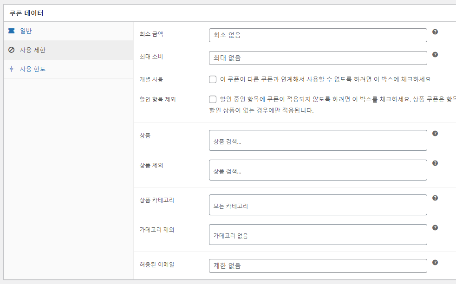The width and height of the screenshot is (456, 284).
Task: Show help icon for 카테고리 제외
Action: [435, 227]
